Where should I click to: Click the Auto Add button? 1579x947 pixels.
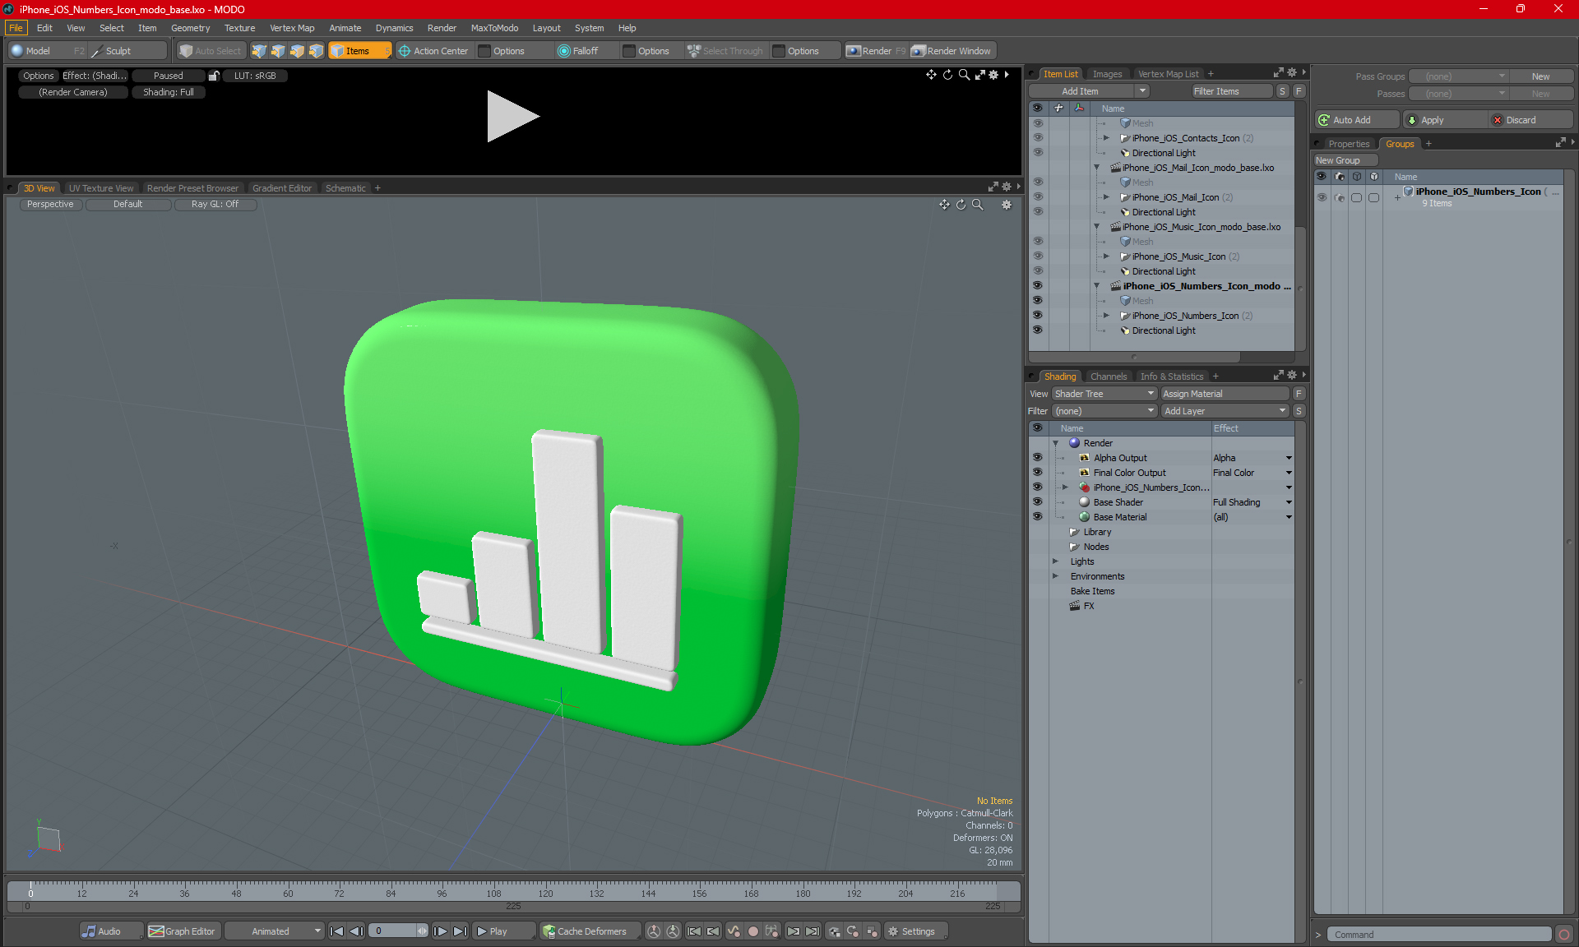[x=1356, y=120]
